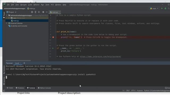Viewport: 170px width, 95px height.
Task: Run the main configuration with green play
Action: click(162, 8)
